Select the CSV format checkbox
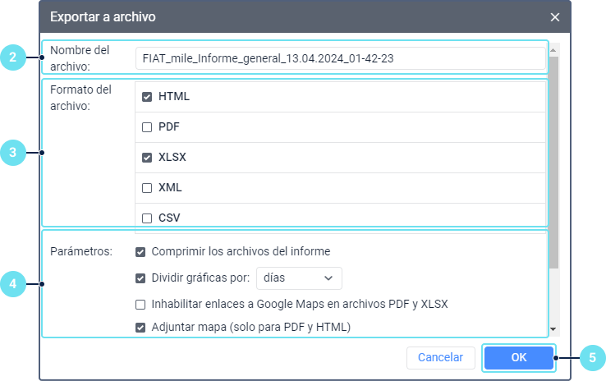The image size is (606, 381). point(147,218)
